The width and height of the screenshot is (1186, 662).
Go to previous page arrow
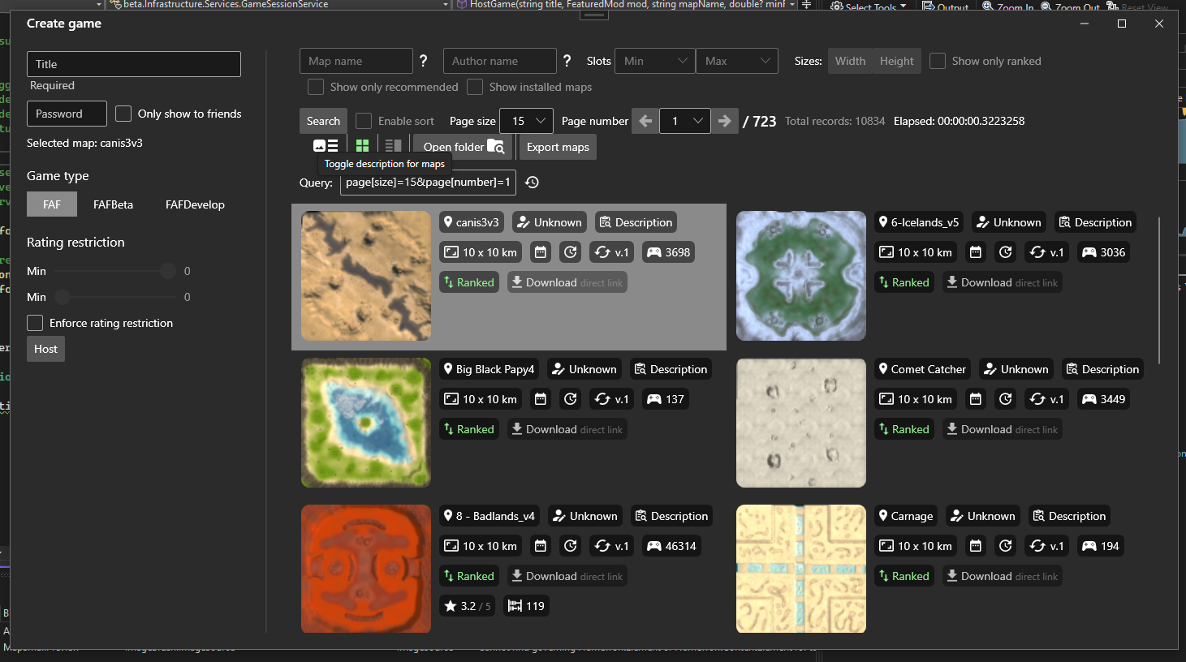645,121
